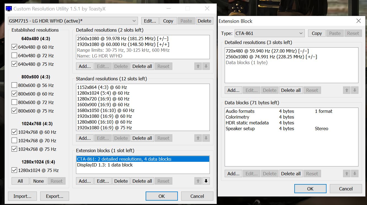Click the CRU monitor icon in title bar
Image resolution: width=367 pixels, height=205 pixels.
[x=9, y=9]
